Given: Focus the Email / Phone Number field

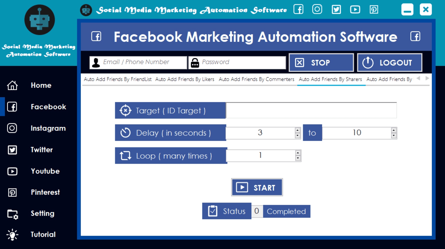Looking at the screenshot, I should (x=138, y=63).
